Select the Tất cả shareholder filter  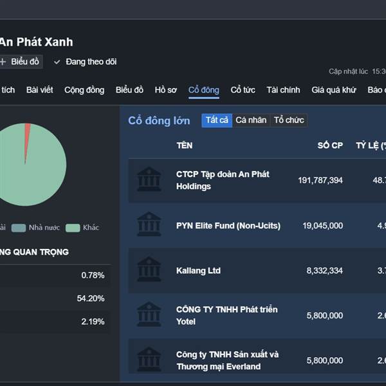[x=217, y=120]
